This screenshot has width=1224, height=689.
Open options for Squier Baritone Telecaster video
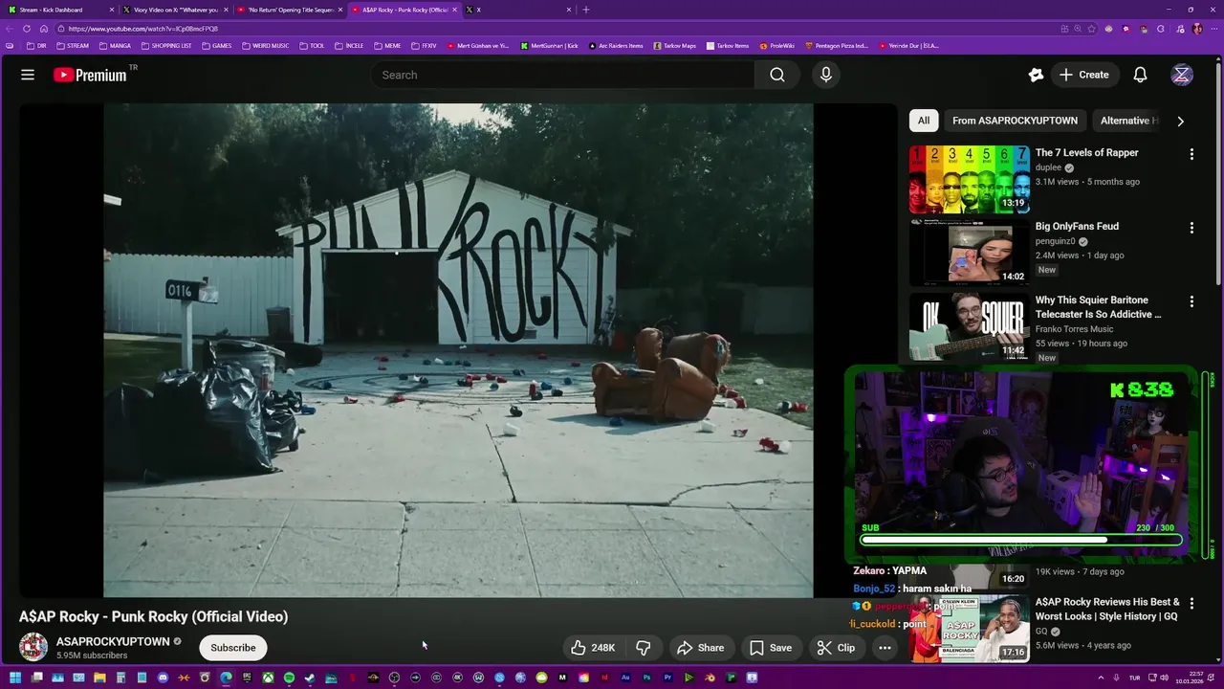[1191, 301]
